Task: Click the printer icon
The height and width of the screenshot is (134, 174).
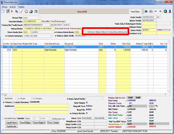Action: tap(31, 11)
